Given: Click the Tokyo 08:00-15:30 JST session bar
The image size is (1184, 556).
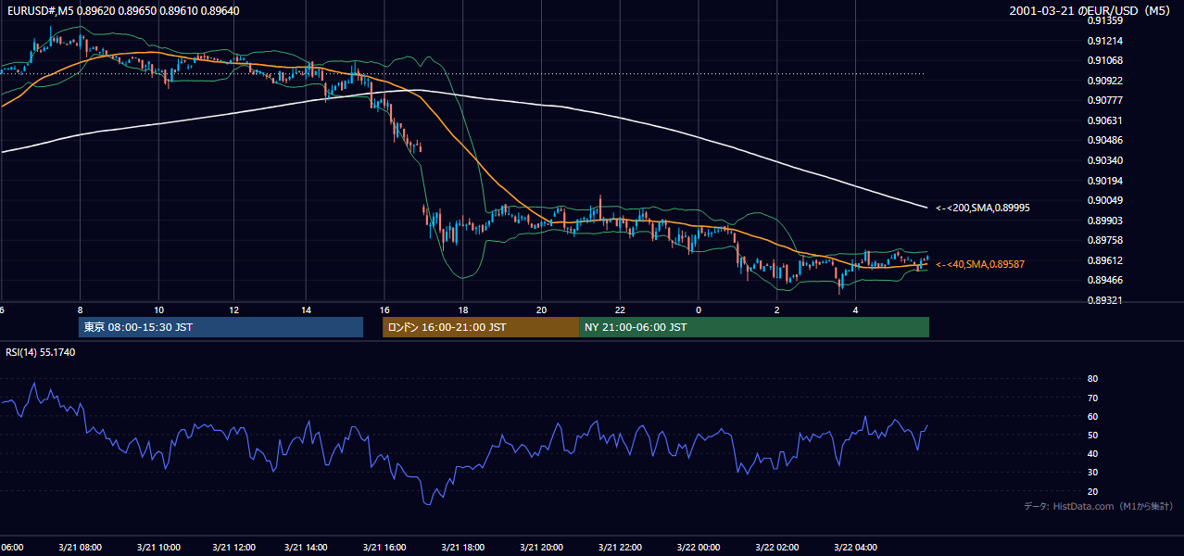Looking at the screenshot, I should 220,327.
